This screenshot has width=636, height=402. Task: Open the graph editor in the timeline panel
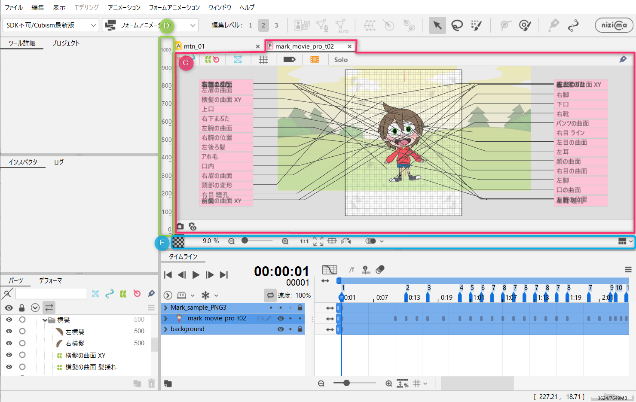click(x=329, y=269)
